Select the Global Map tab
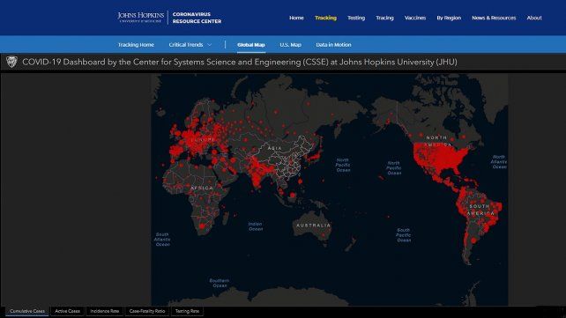The height and width of the screenshot is (318, 566). click(x=251, y=45)
